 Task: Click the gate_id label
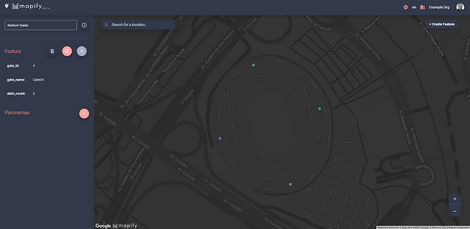click(13, 66)
